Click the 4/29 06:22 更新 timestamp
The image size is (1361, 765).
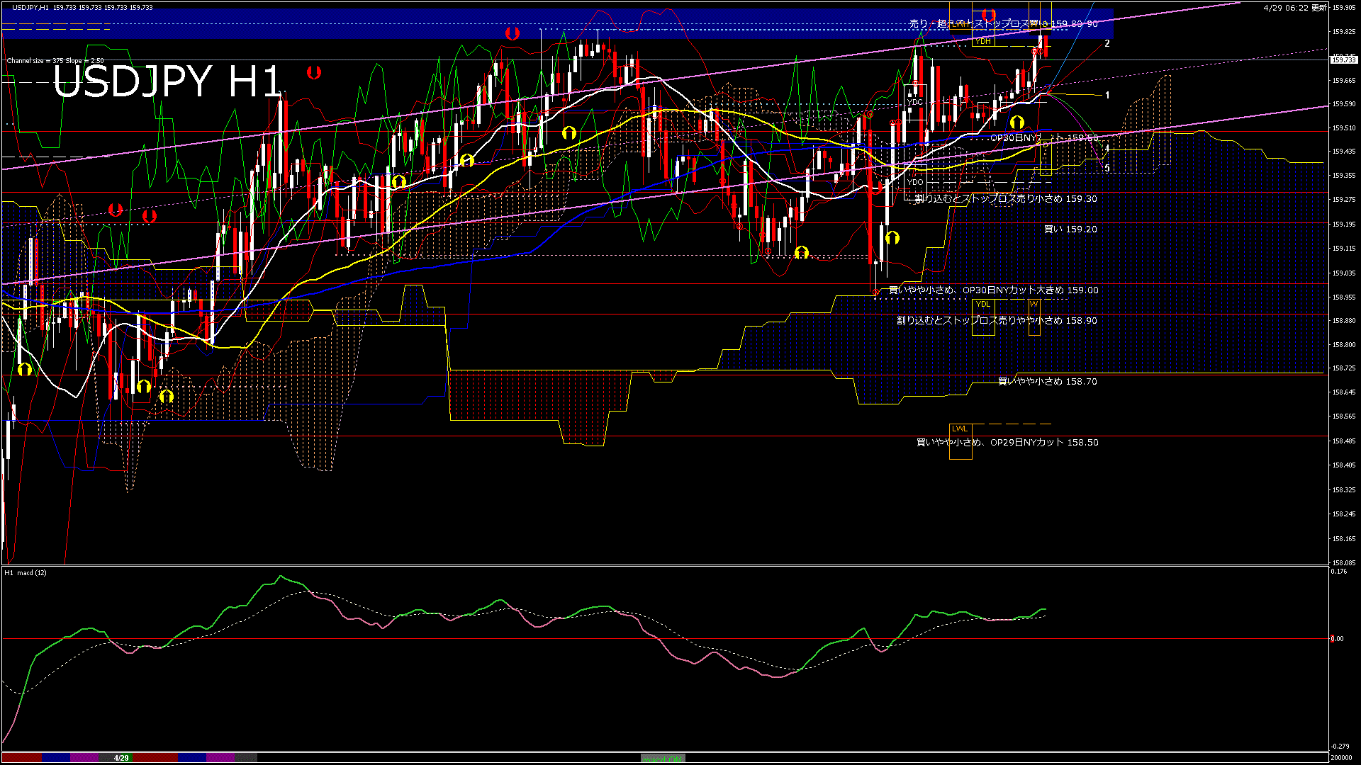[1294, 7]
